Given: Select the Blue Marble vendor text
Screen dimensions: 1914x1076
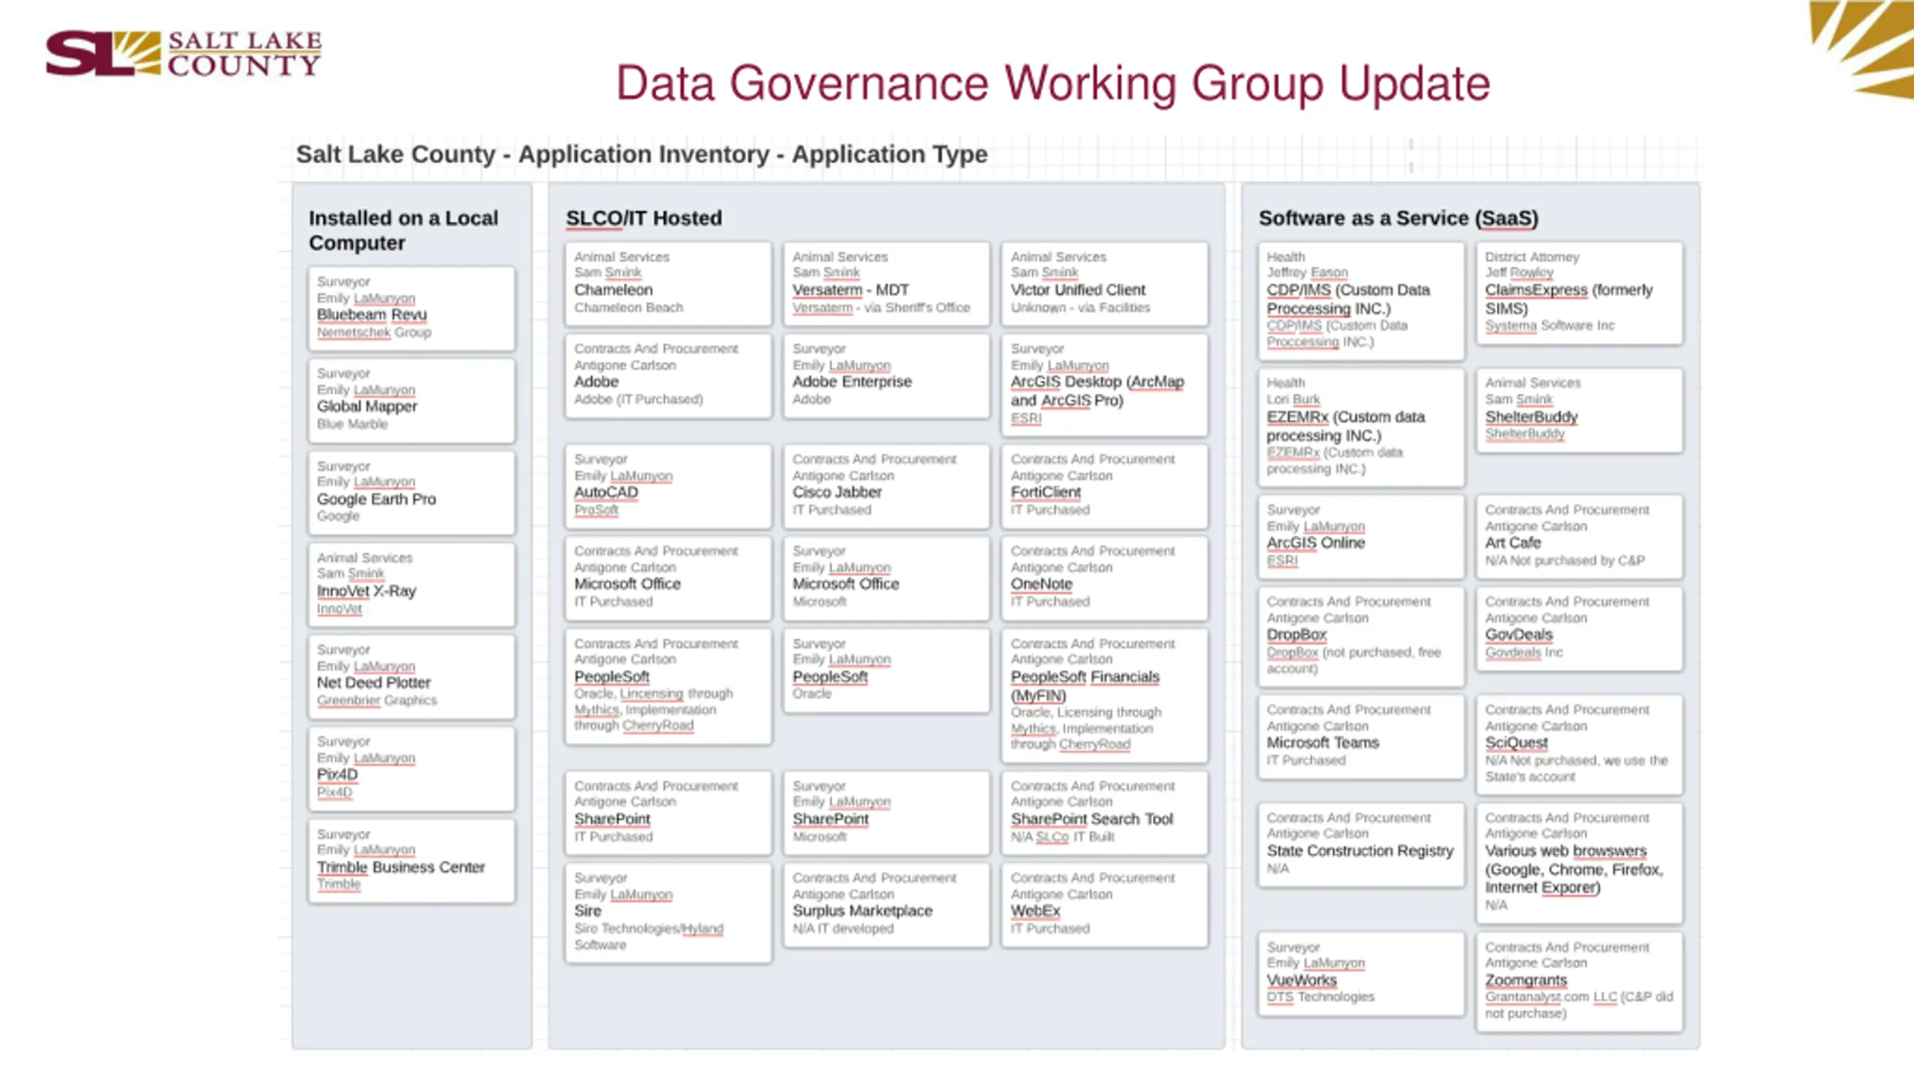Looking at the screenshot, I should pos(352,424).
